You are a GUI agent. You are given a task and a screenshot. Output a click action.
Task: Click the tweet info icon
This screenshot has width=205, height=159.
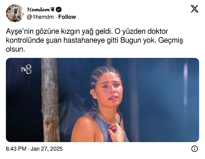[x=194, y=149]
